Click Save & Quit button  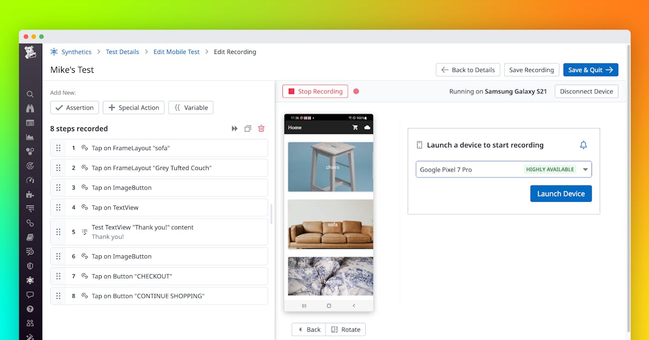click(590, 70)
